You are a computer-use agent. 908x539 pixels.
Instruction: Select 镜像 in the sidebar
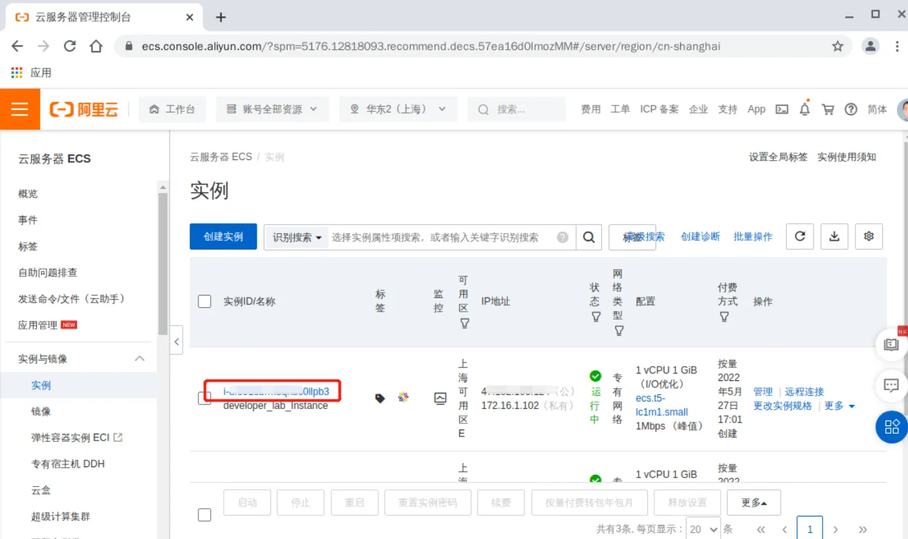coord(41,412)
